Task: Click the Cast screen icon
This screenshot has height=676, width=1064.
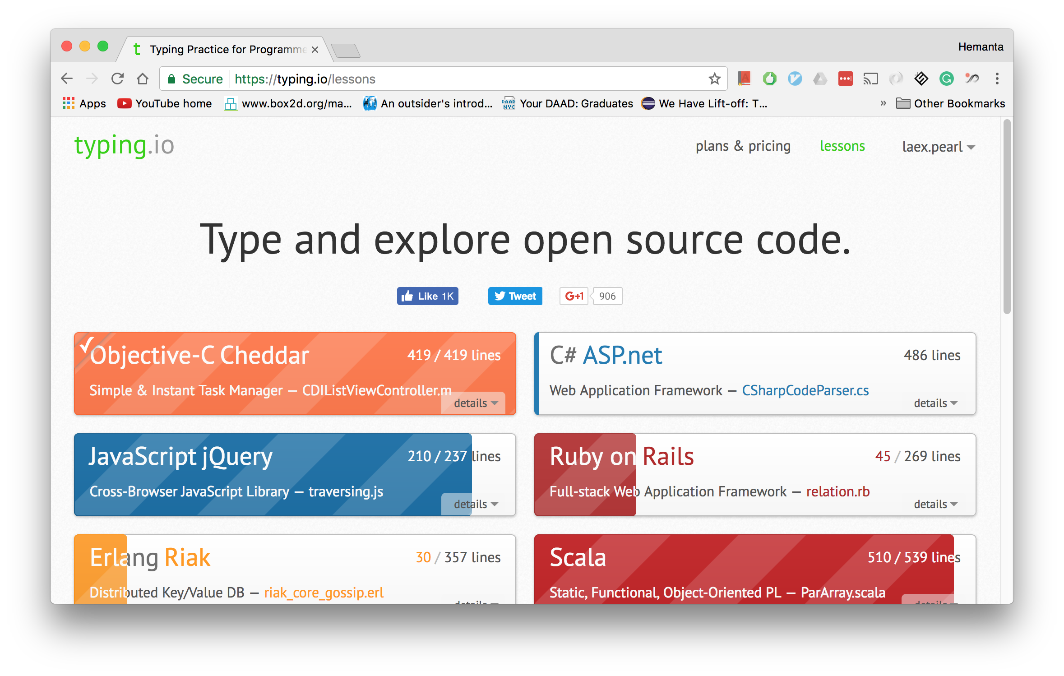Action: (870, 79)
